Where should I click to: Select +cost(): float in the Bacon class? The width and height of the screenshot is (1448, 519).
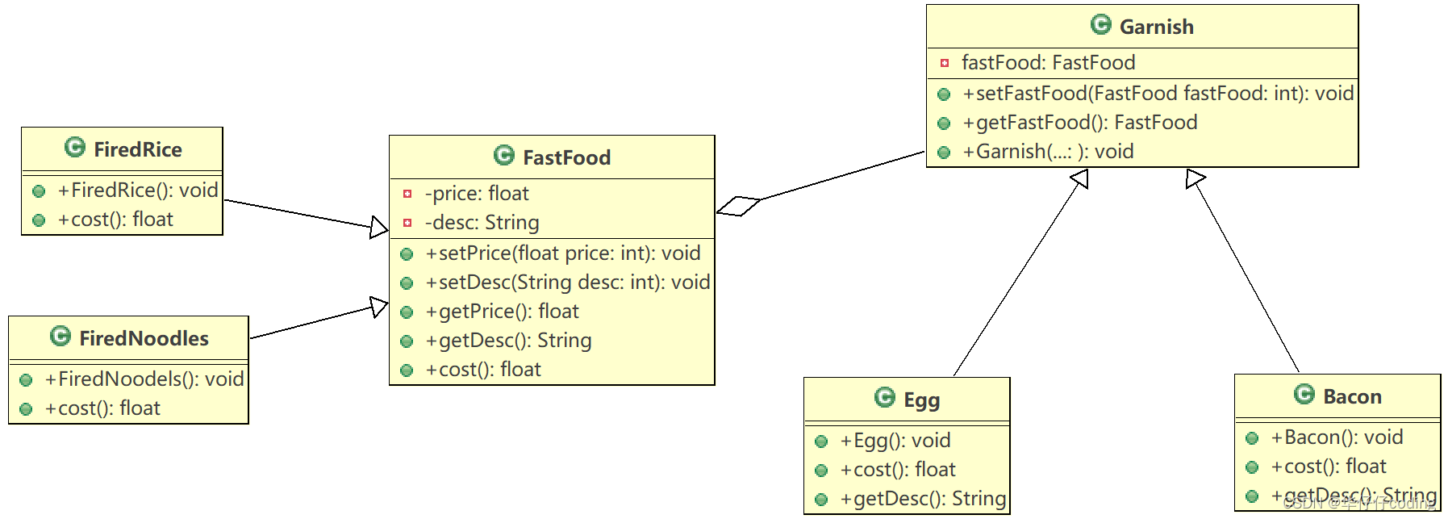pyautogui.click(x=1329, y=467)
